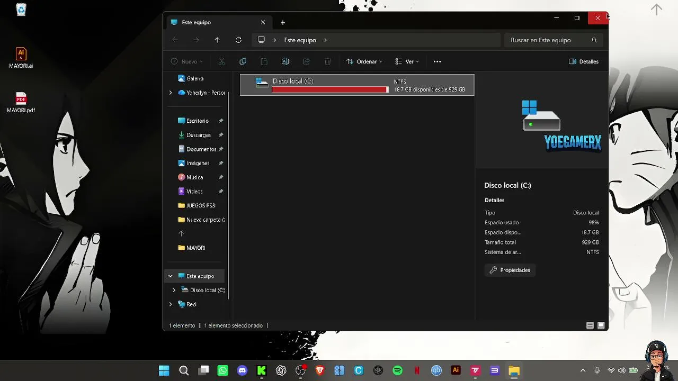Image resolution: width=678 pixels, height=381 pixels.
Task: Expand the Yoherlyn - Personal tree node
Action: (171, 93)
